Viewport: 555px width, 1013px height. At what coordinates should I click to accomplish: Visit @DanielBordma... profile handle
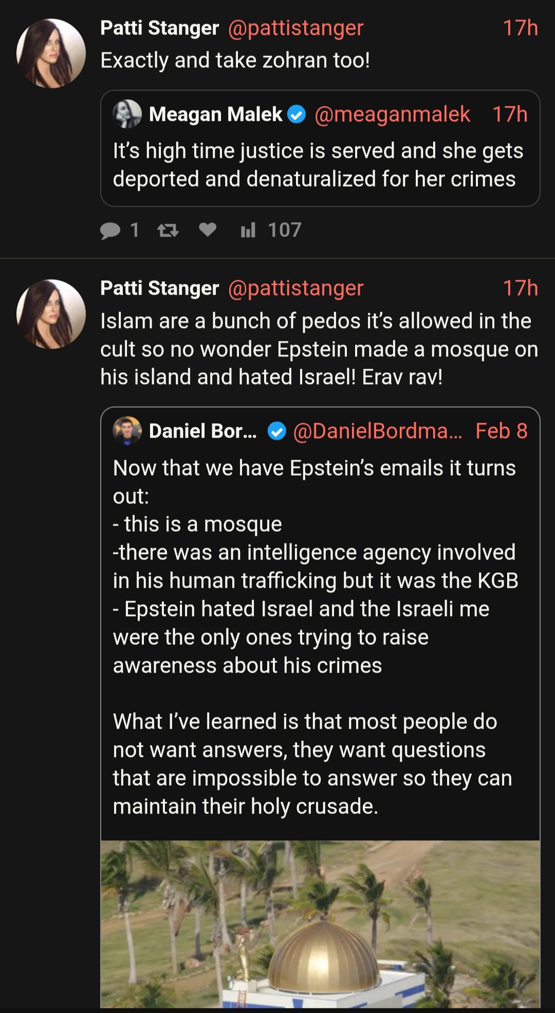click(378, 431)
